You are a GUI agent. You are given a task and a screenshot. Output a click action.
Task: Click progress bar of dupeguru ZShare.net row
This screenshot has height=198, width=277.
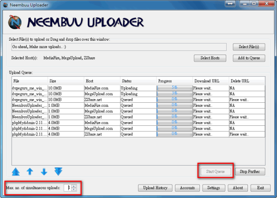click(x=175, y=99)
